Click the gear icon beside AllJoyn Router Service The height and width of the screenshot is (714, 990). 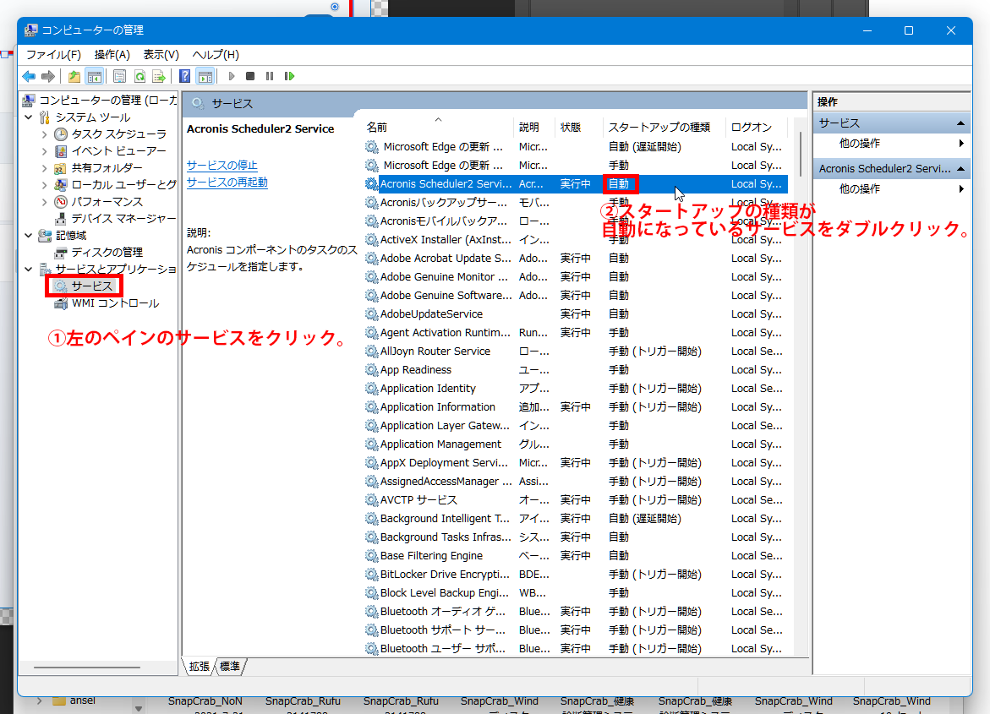371,351
